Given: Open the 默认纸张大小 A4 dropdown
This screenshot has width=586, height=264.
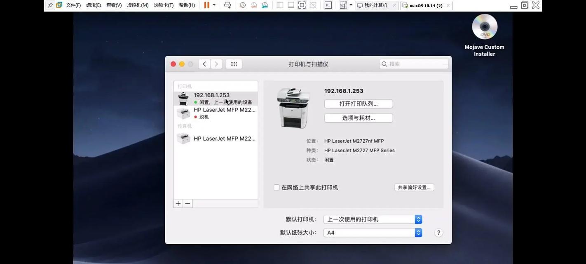Looking at the screenshot, I should [373, 233].
